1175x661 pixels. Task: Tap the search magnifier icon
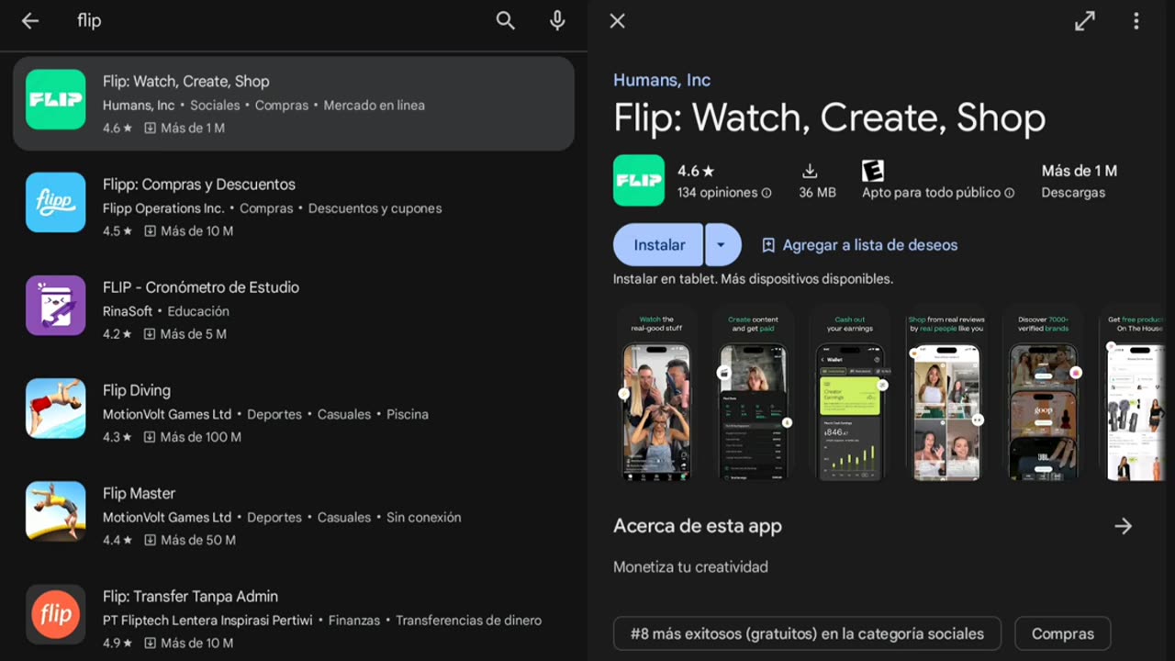pos(506,21)
